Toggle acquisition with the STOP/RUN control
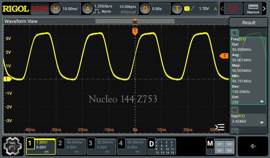The height and width of the screenshot is (158, 270). pyautogui.click(x=233, y=8)
